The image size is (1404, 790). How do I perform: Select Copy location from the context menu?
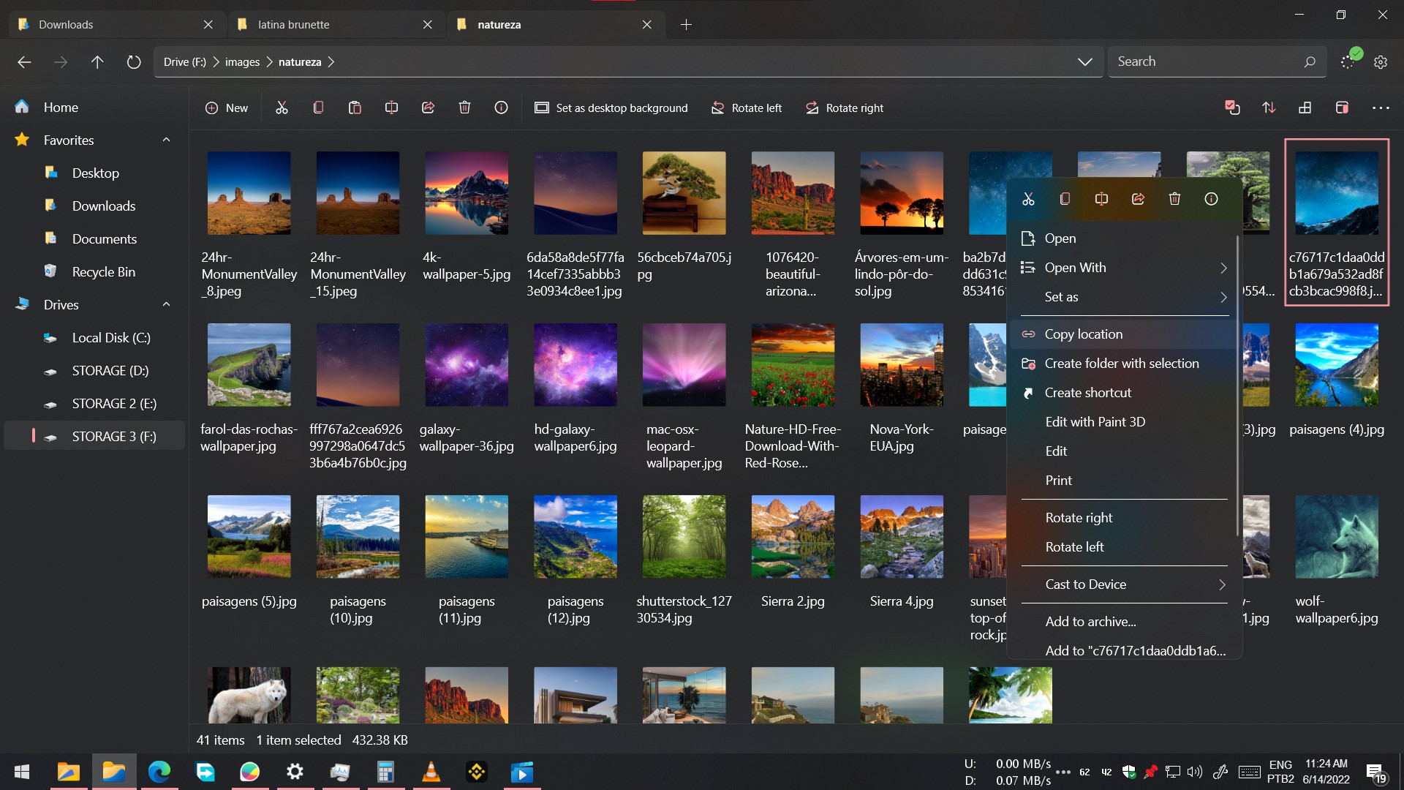pos(1082,334)
